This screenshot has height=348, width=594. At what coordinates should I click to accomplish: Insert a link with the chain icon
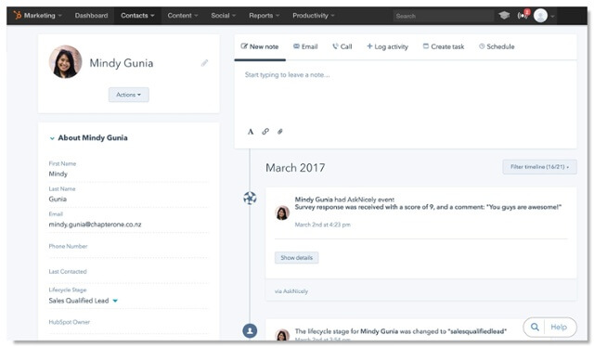(x=265, y=132)
